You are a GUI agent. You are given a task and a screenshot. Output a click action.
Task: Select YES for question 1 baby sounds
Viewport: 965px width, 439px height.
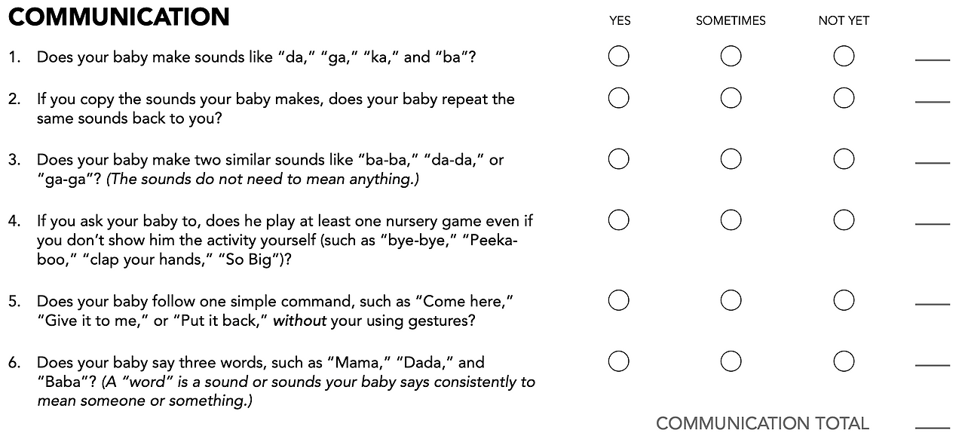tap(618, 56)
